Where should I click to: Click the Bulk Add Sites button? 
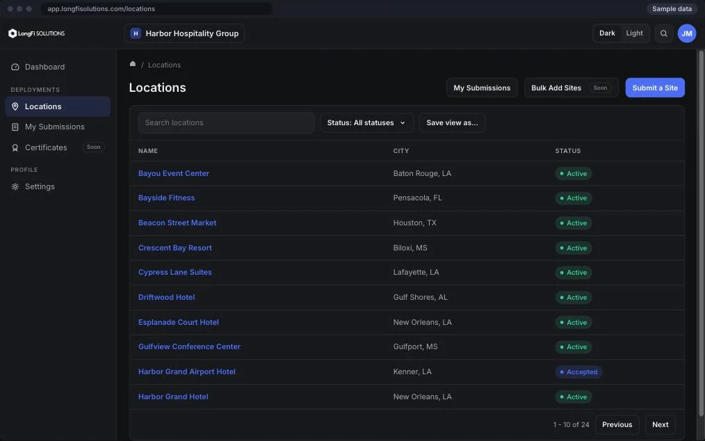coord(571,88)
